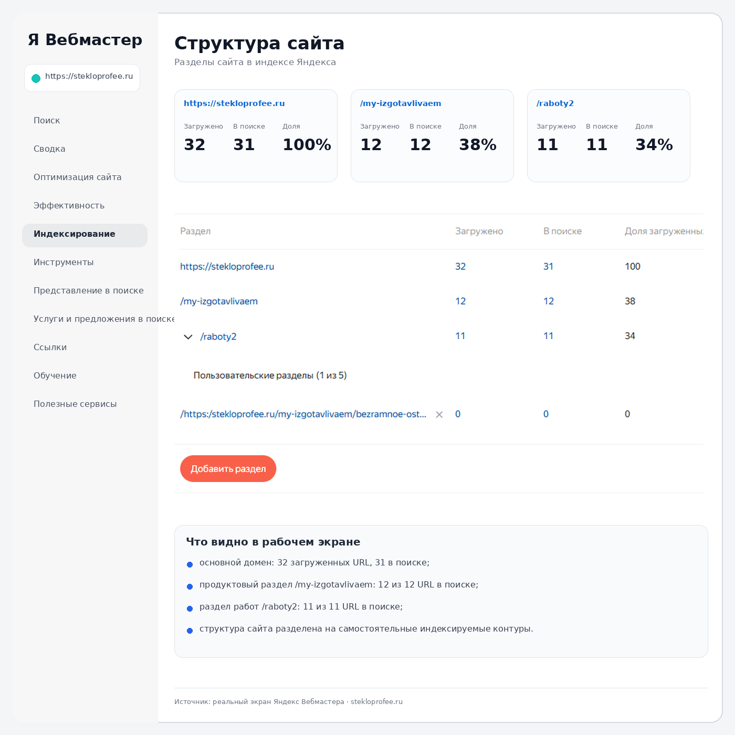Click the В поиске table column header
This screenshot has height=735, width=735.
point(562,231)
